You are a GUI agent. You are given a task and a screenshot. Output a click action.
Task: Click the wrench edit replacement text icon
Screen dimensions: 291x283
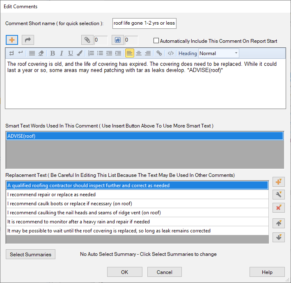pos(279,195)
